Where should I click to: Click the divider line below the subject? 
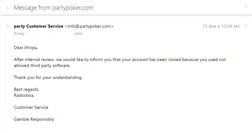click(126, 15)
